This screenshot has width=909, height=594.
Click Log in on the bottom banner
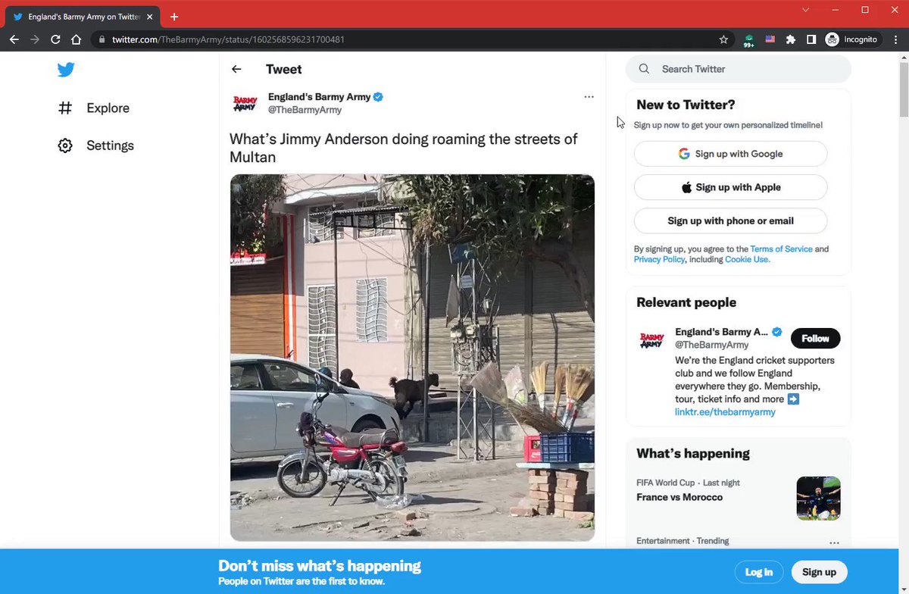[x=758, y=572]
